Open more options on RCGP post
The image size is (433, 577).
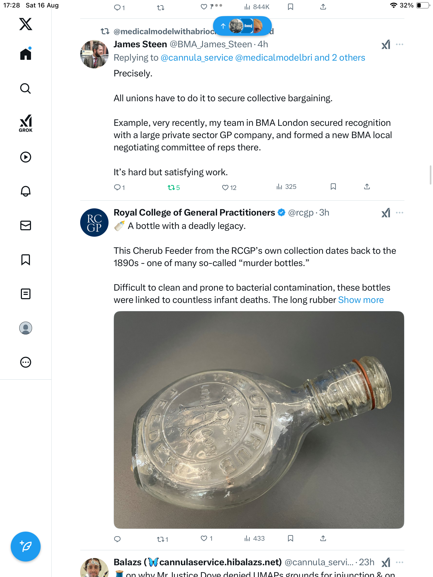click(400, 213)
